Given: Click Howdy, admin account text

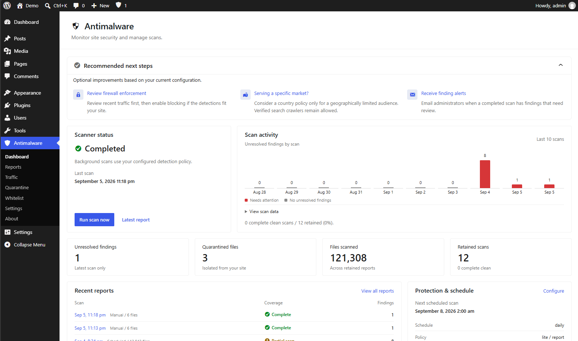Looking at the screenshot, I should point(550,5).
